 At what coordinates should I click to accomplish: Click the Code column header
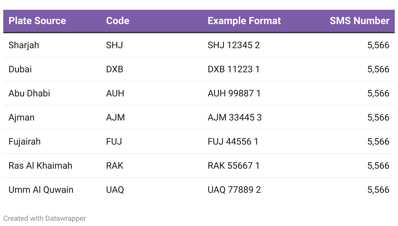click(117, 21)
